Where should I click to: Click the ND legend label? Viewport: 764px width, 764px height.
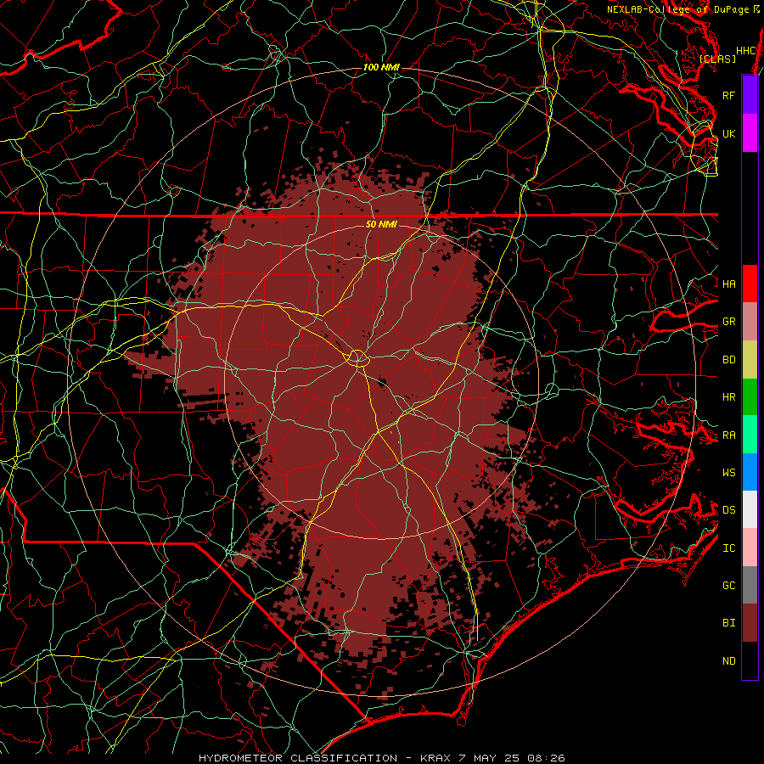click(728, 660)
